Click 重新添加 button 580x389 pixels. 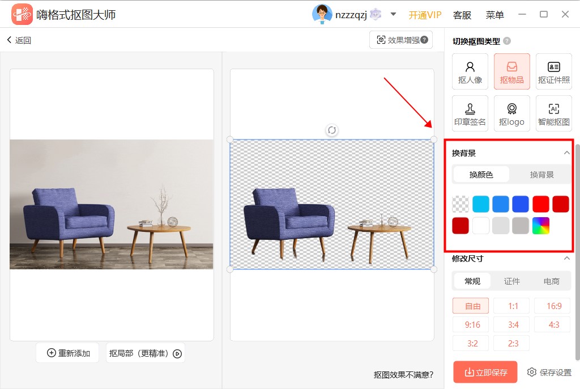(x=68, y=353)
